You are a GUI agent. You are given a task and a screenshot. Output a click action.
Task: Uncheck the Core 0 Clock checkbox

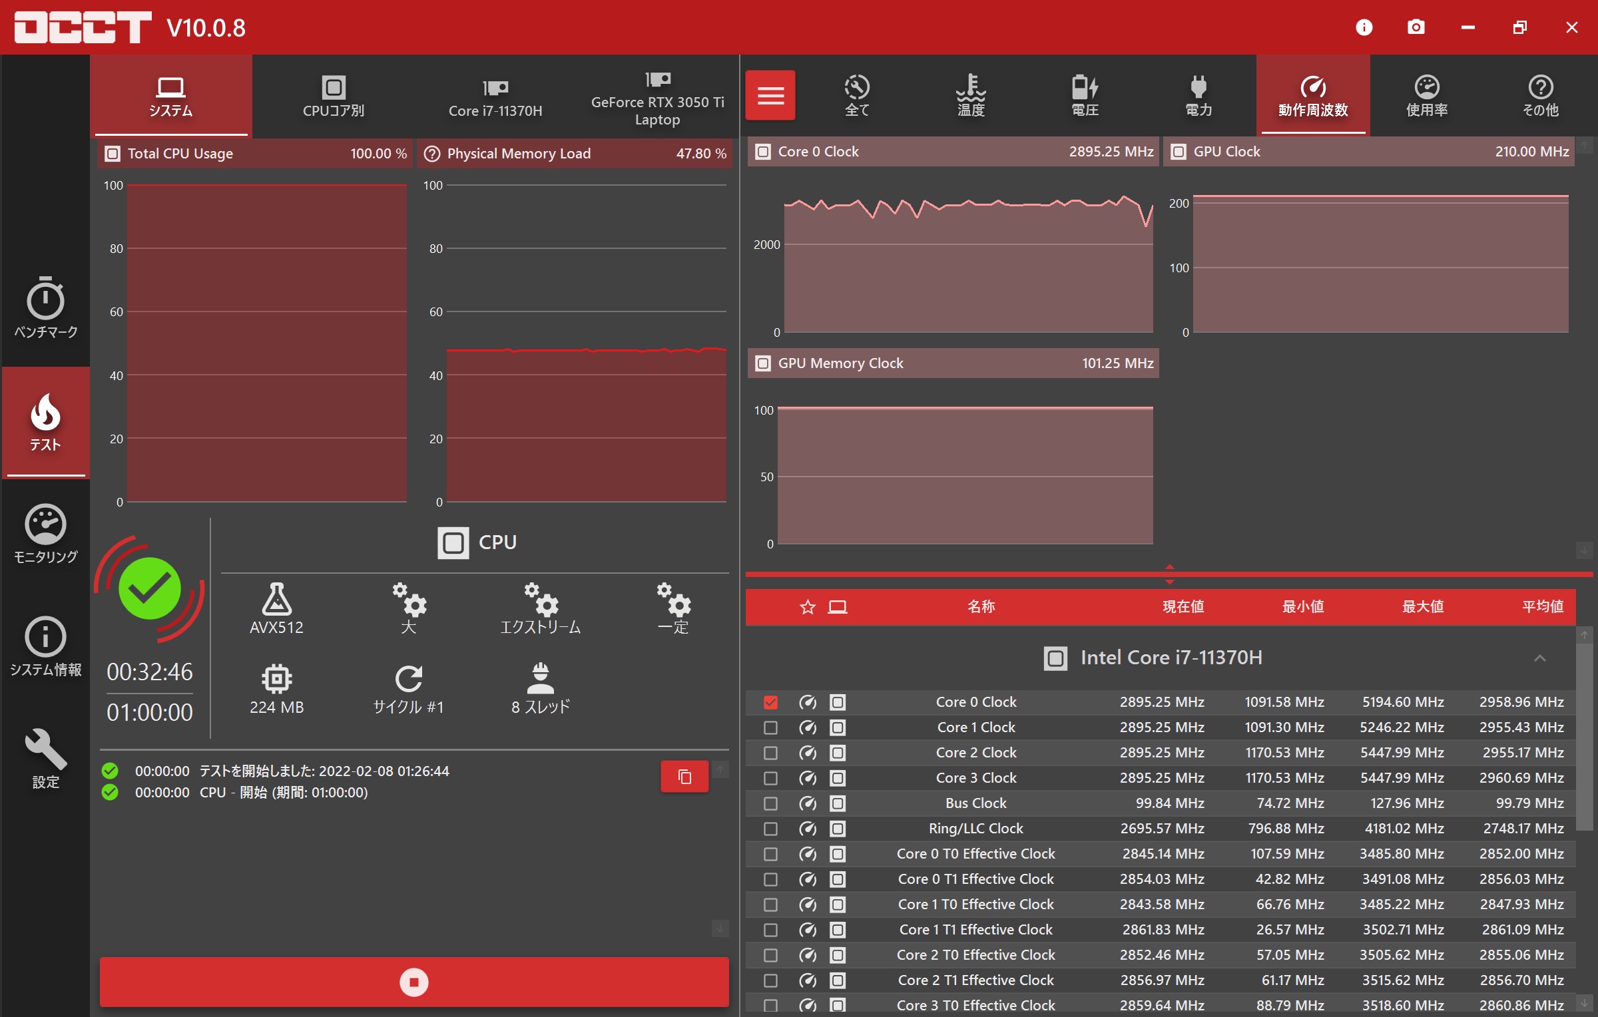click(x=770, y=702)
